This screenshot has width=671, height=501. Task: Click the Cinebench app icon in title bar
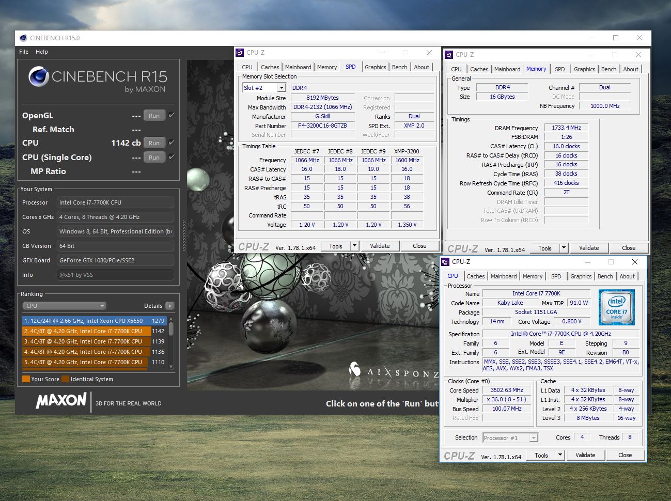click(23, 38)
